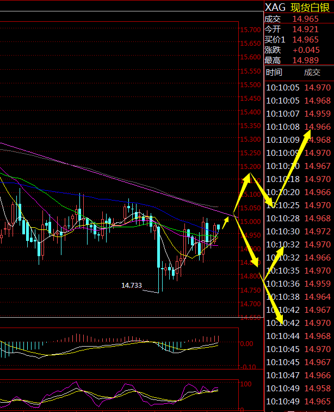Select the 今开 value 14.921
Viewport: 334px width, 412px height.
pos(305,29)
